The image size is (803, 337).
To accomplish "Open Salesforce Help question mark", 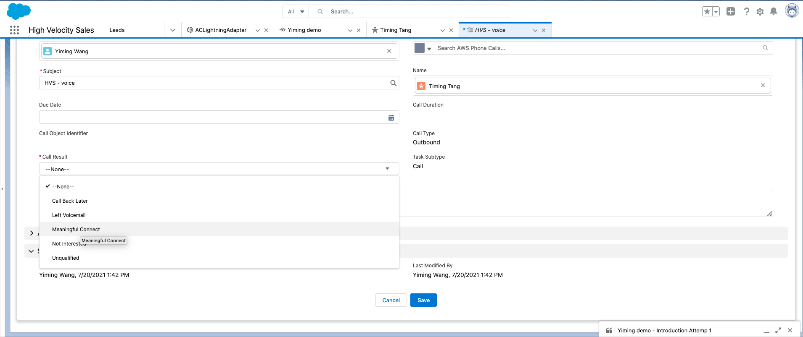I will pos(746,12).
